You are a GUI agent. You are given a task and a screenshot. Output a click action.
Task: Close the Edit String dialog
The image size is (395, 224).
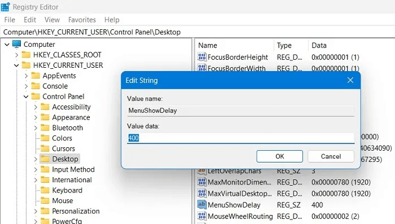pyautogui.click(x=350, y=80)
